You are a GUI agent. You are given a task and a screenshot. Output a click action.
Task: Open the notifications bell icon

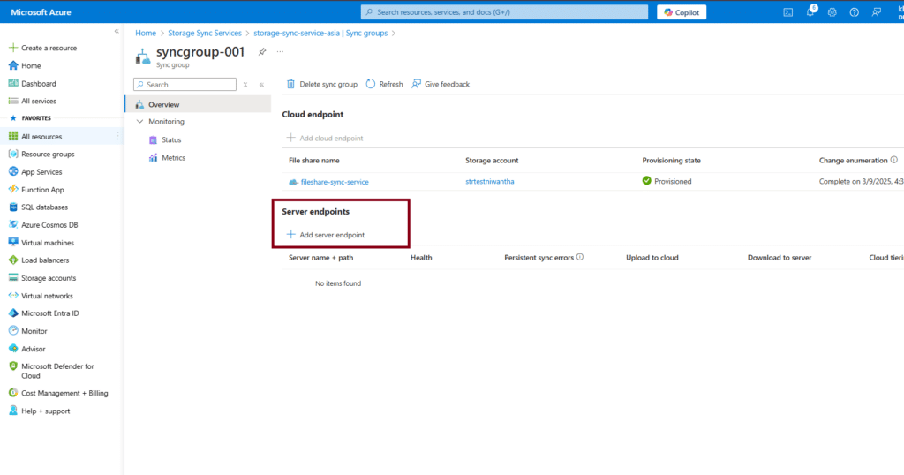[x=810, y=12]
